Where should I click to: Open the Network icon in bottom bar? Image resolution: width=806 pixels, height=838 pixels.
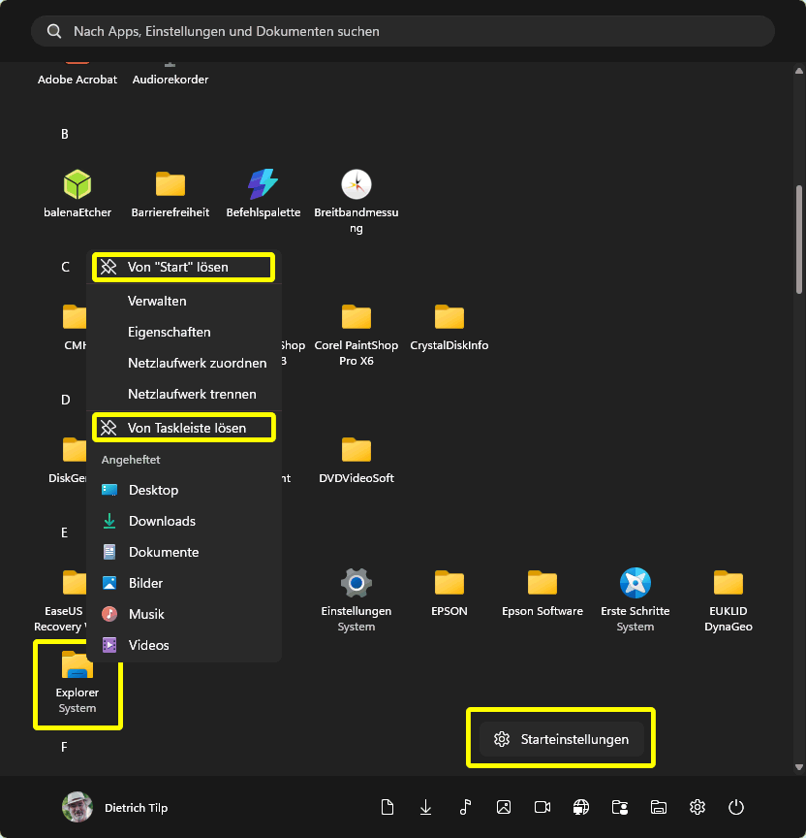[x=581, y=807]
